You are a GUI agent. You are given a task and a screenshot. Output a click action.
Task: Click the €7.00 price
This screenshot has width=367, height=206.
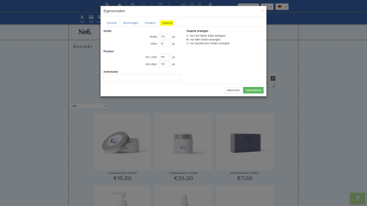tap(245, 179)
